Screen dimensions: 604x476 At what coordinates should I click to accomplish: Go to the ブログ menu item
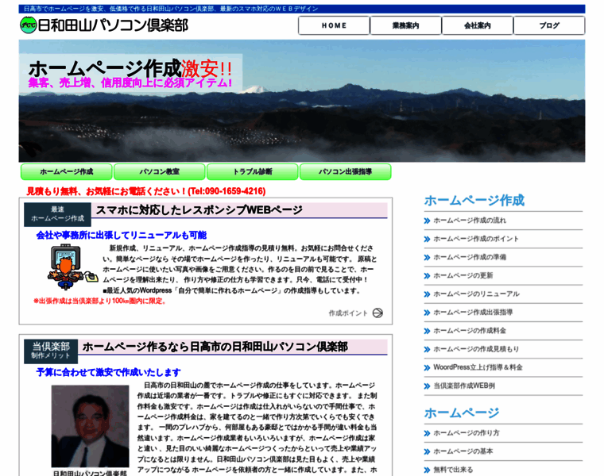click(x=549, y=25)
